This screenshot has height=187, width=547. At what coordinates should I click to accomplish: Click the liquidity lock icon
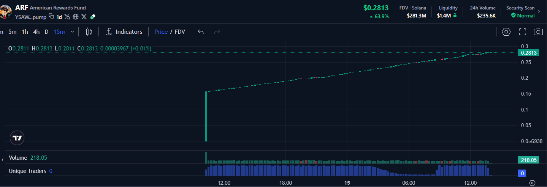pos(455,16)
